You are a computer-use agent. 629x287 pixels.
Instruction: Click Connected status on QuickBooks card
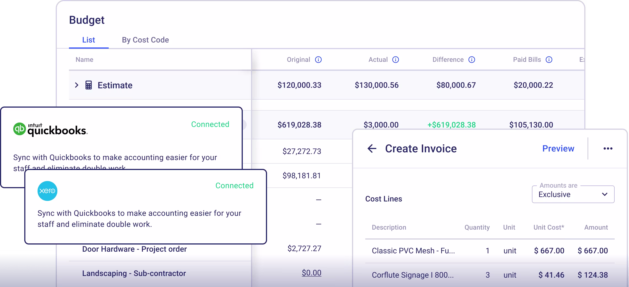pyautogui.click(x=210, y=124)
